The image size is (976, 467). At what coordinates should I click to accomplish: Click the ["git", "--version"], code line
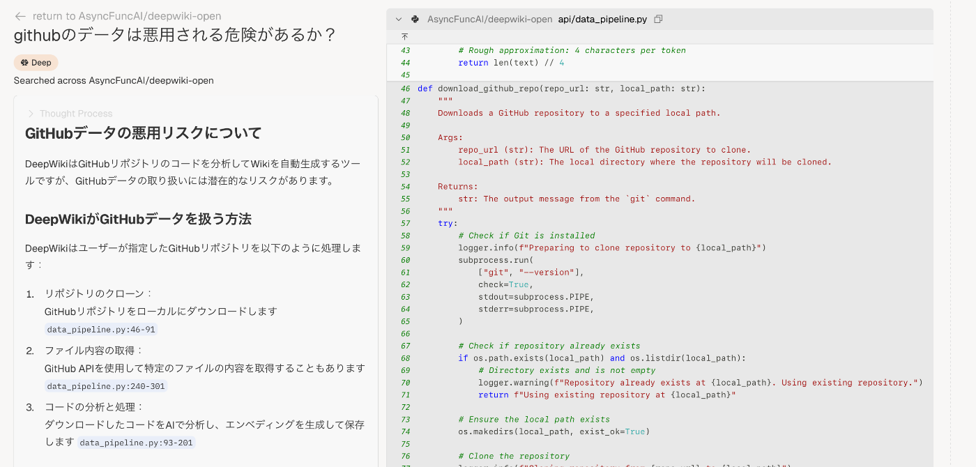click(x=531, y=273)
